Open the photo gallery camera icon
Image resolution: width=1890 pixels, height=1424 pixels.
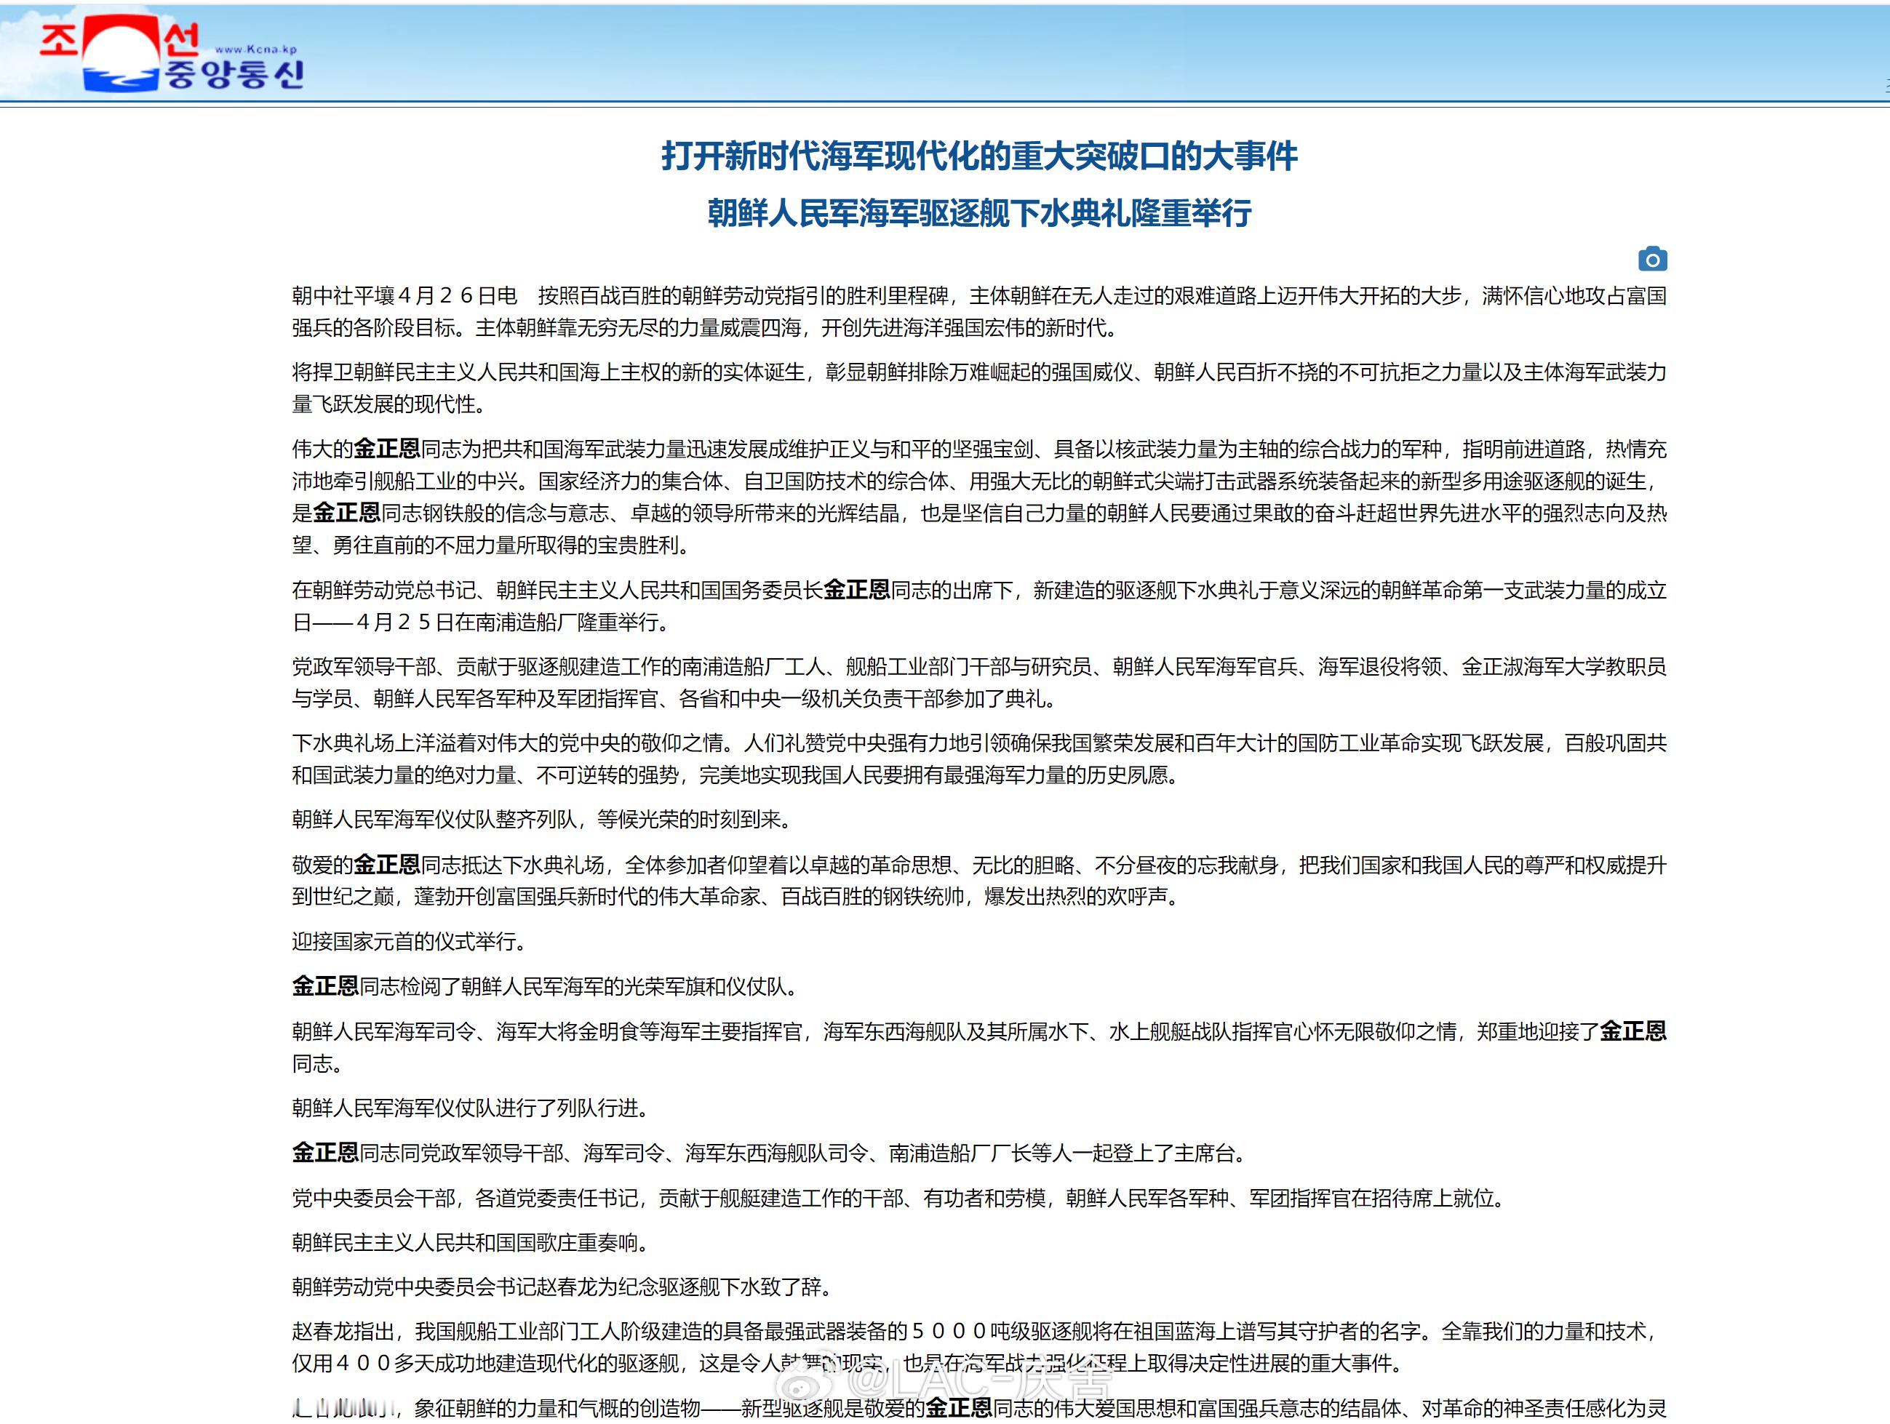tap(1652, 259)
